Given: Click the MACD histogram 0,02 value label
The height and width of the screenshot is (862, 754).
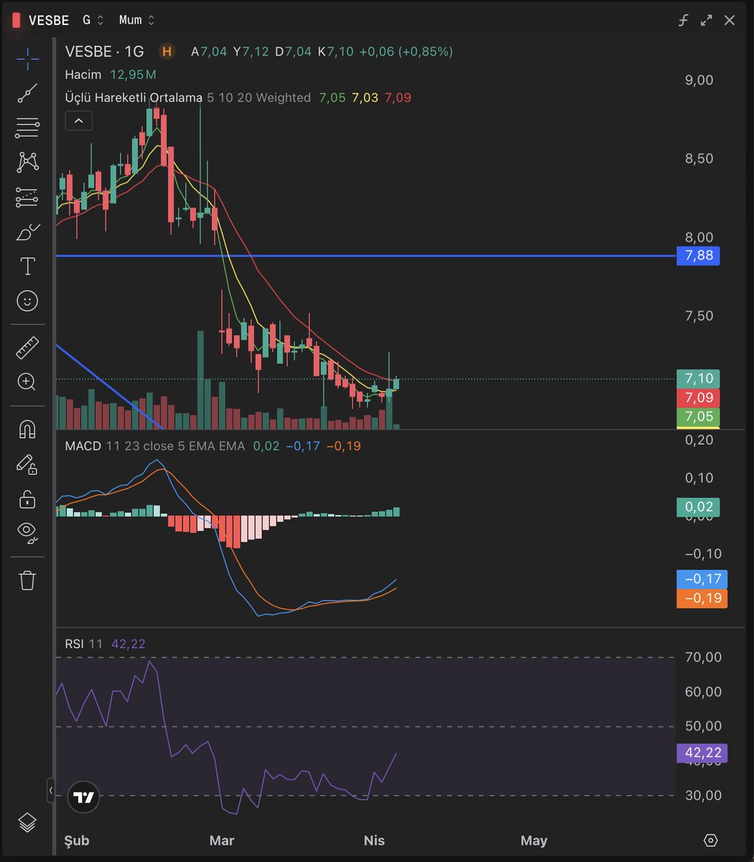Looking at the screenshot, I should tap(698, 507).
